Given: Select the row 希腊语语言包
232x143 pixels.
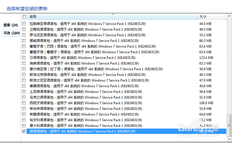Looking at the screenshot, I should [x=126, y=114].
